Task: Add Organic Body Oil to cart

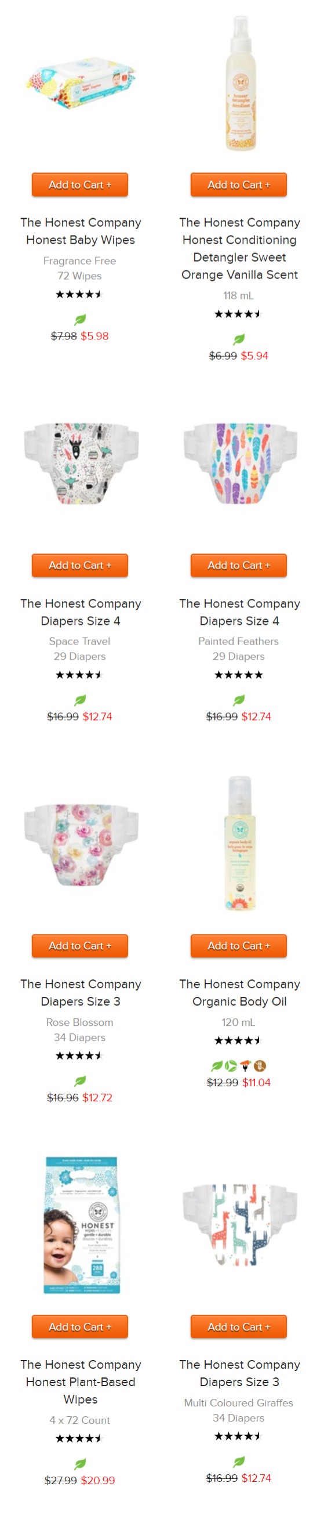Action: click(239, 945)
